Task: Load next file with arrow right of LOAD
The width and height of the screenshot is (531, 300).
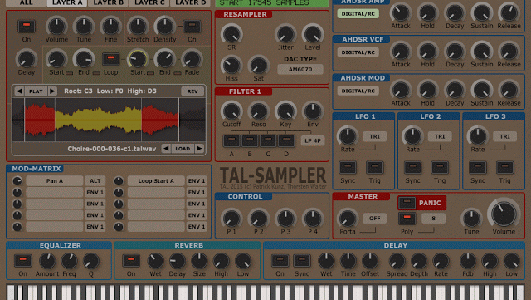Action: pyautogui.click(x=199, y=149)
